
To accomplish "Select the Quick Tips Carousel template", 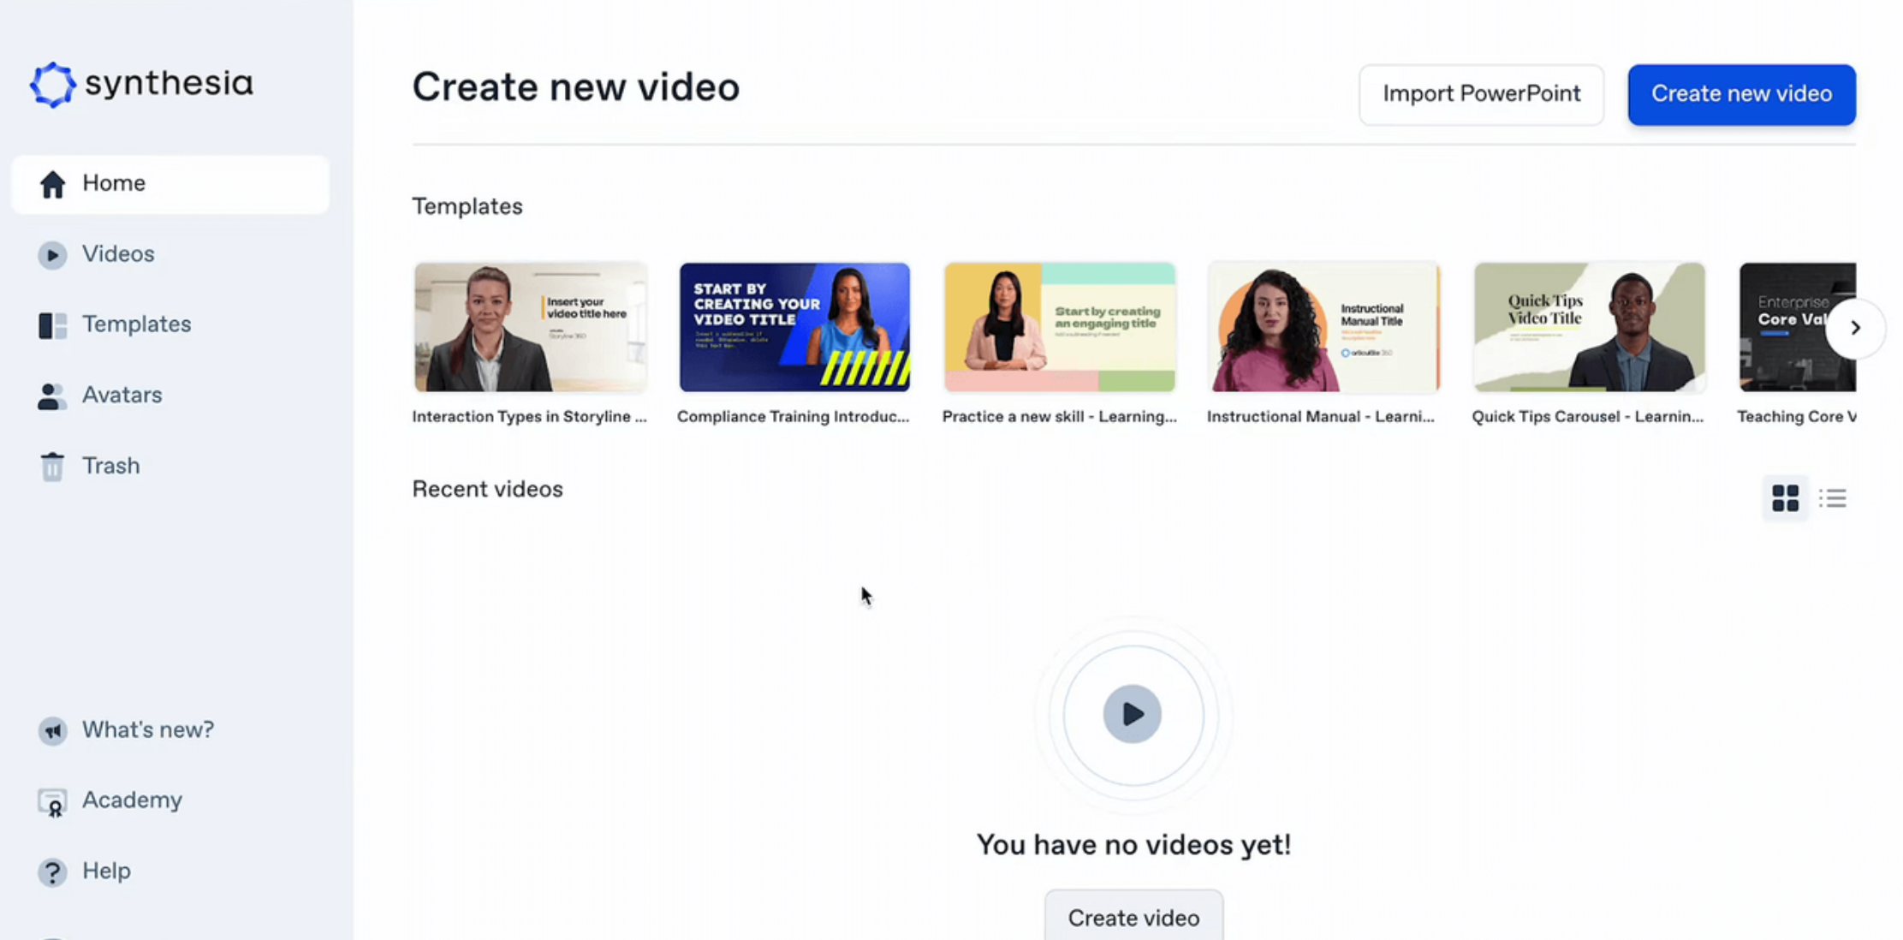I will point(1589,327).
